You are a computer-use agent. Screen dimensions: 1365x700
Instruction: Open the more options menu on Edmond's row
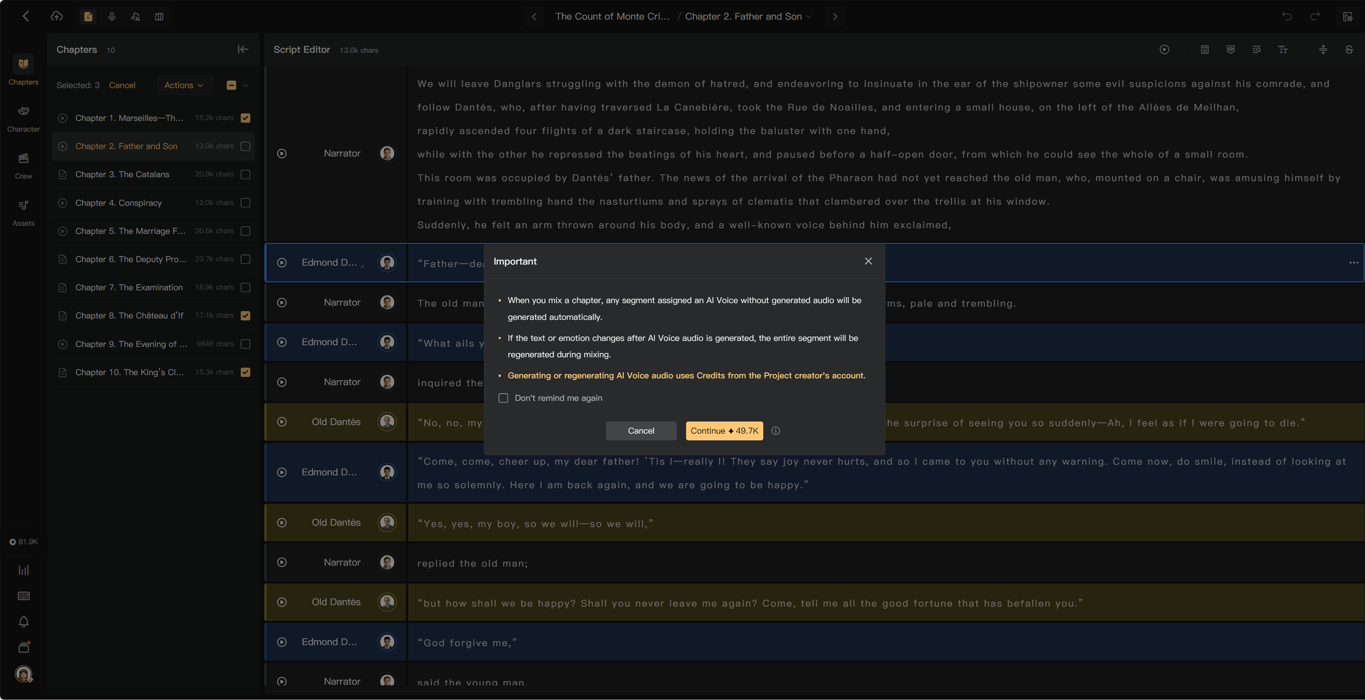pos(1353,263)
